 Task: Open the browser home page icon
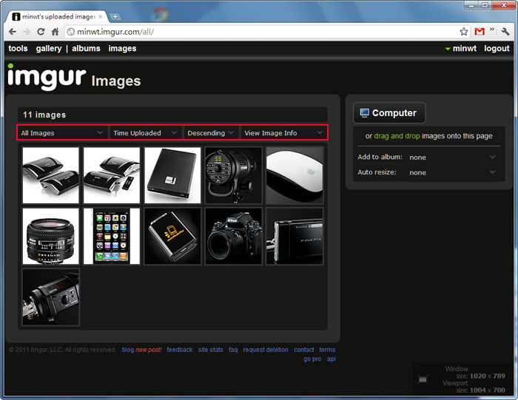pos(55,32)
